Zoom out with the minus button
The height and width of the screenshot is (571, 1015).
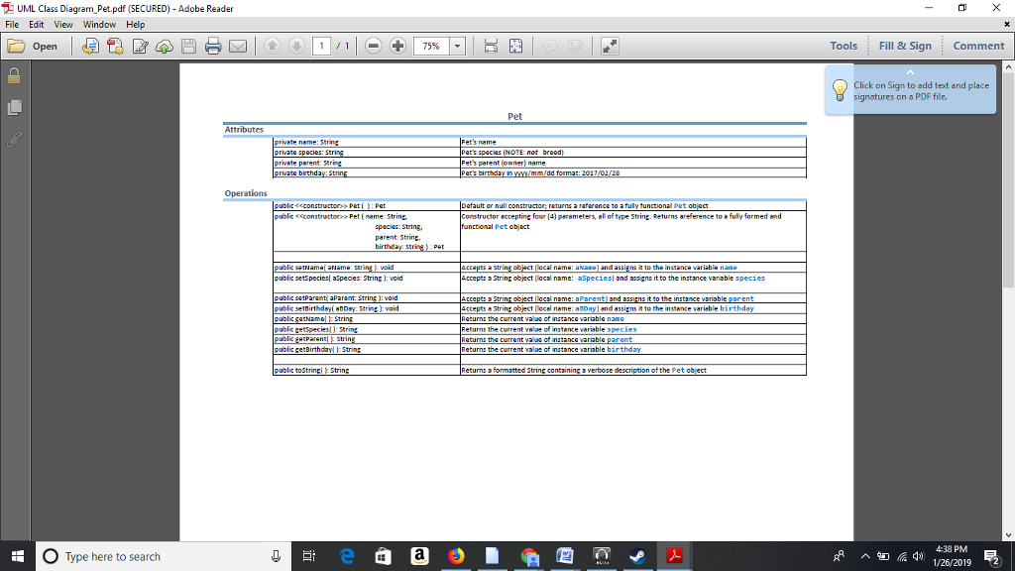373,46
